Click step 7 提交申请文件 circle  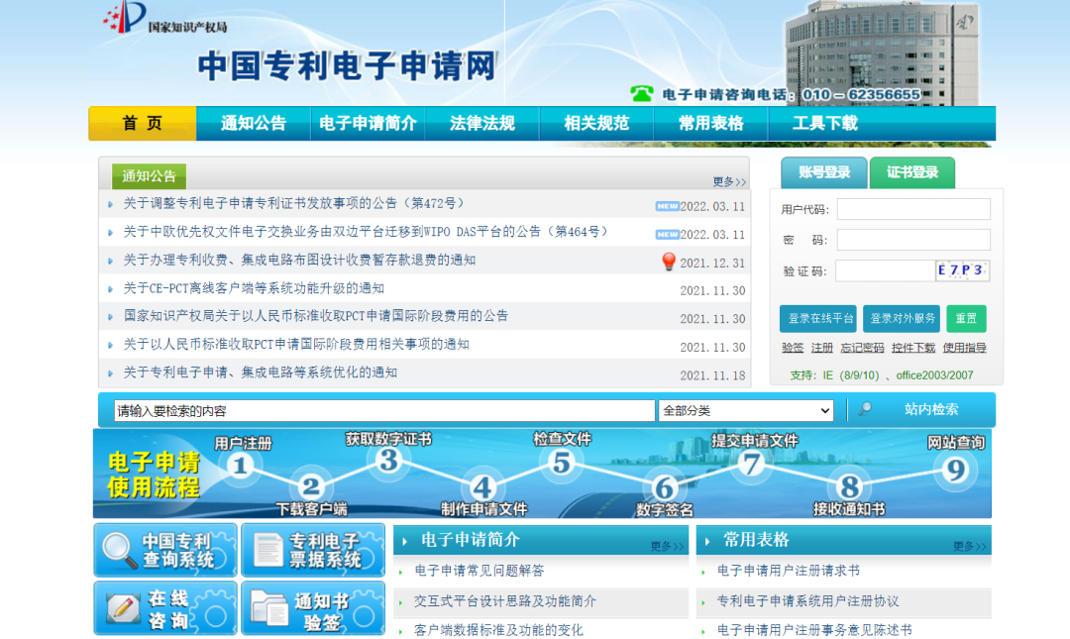[x=751, y=465]
